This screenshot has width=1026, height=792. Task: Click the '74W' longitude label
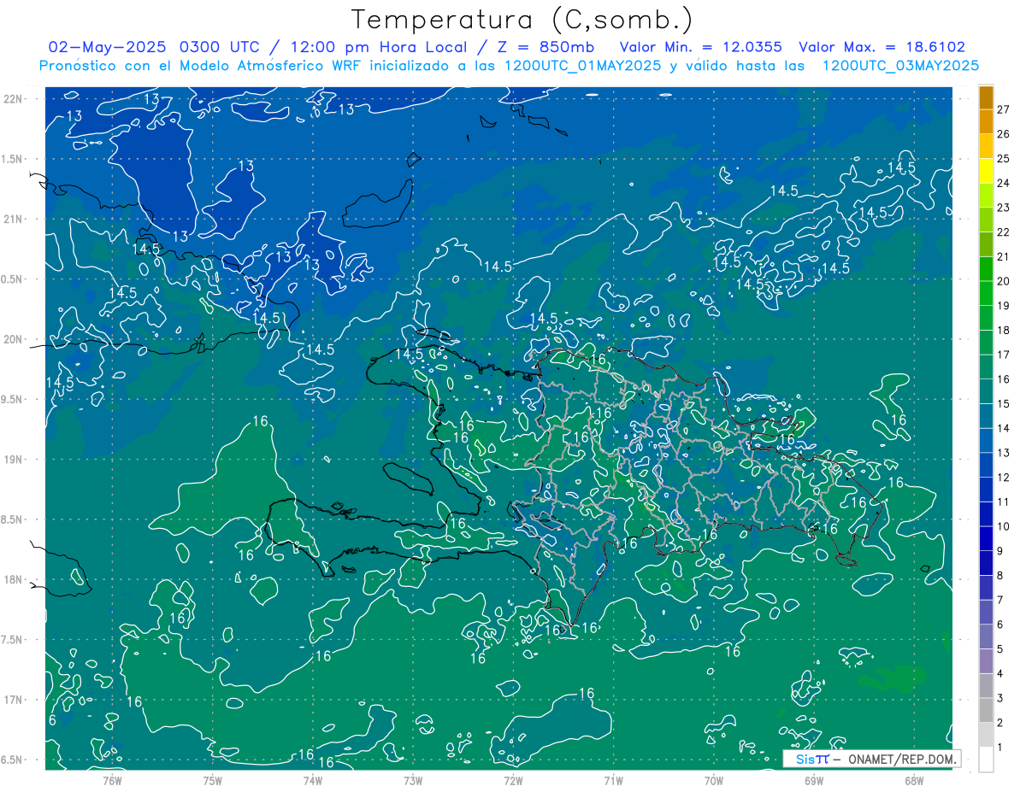tap(312, 780)
